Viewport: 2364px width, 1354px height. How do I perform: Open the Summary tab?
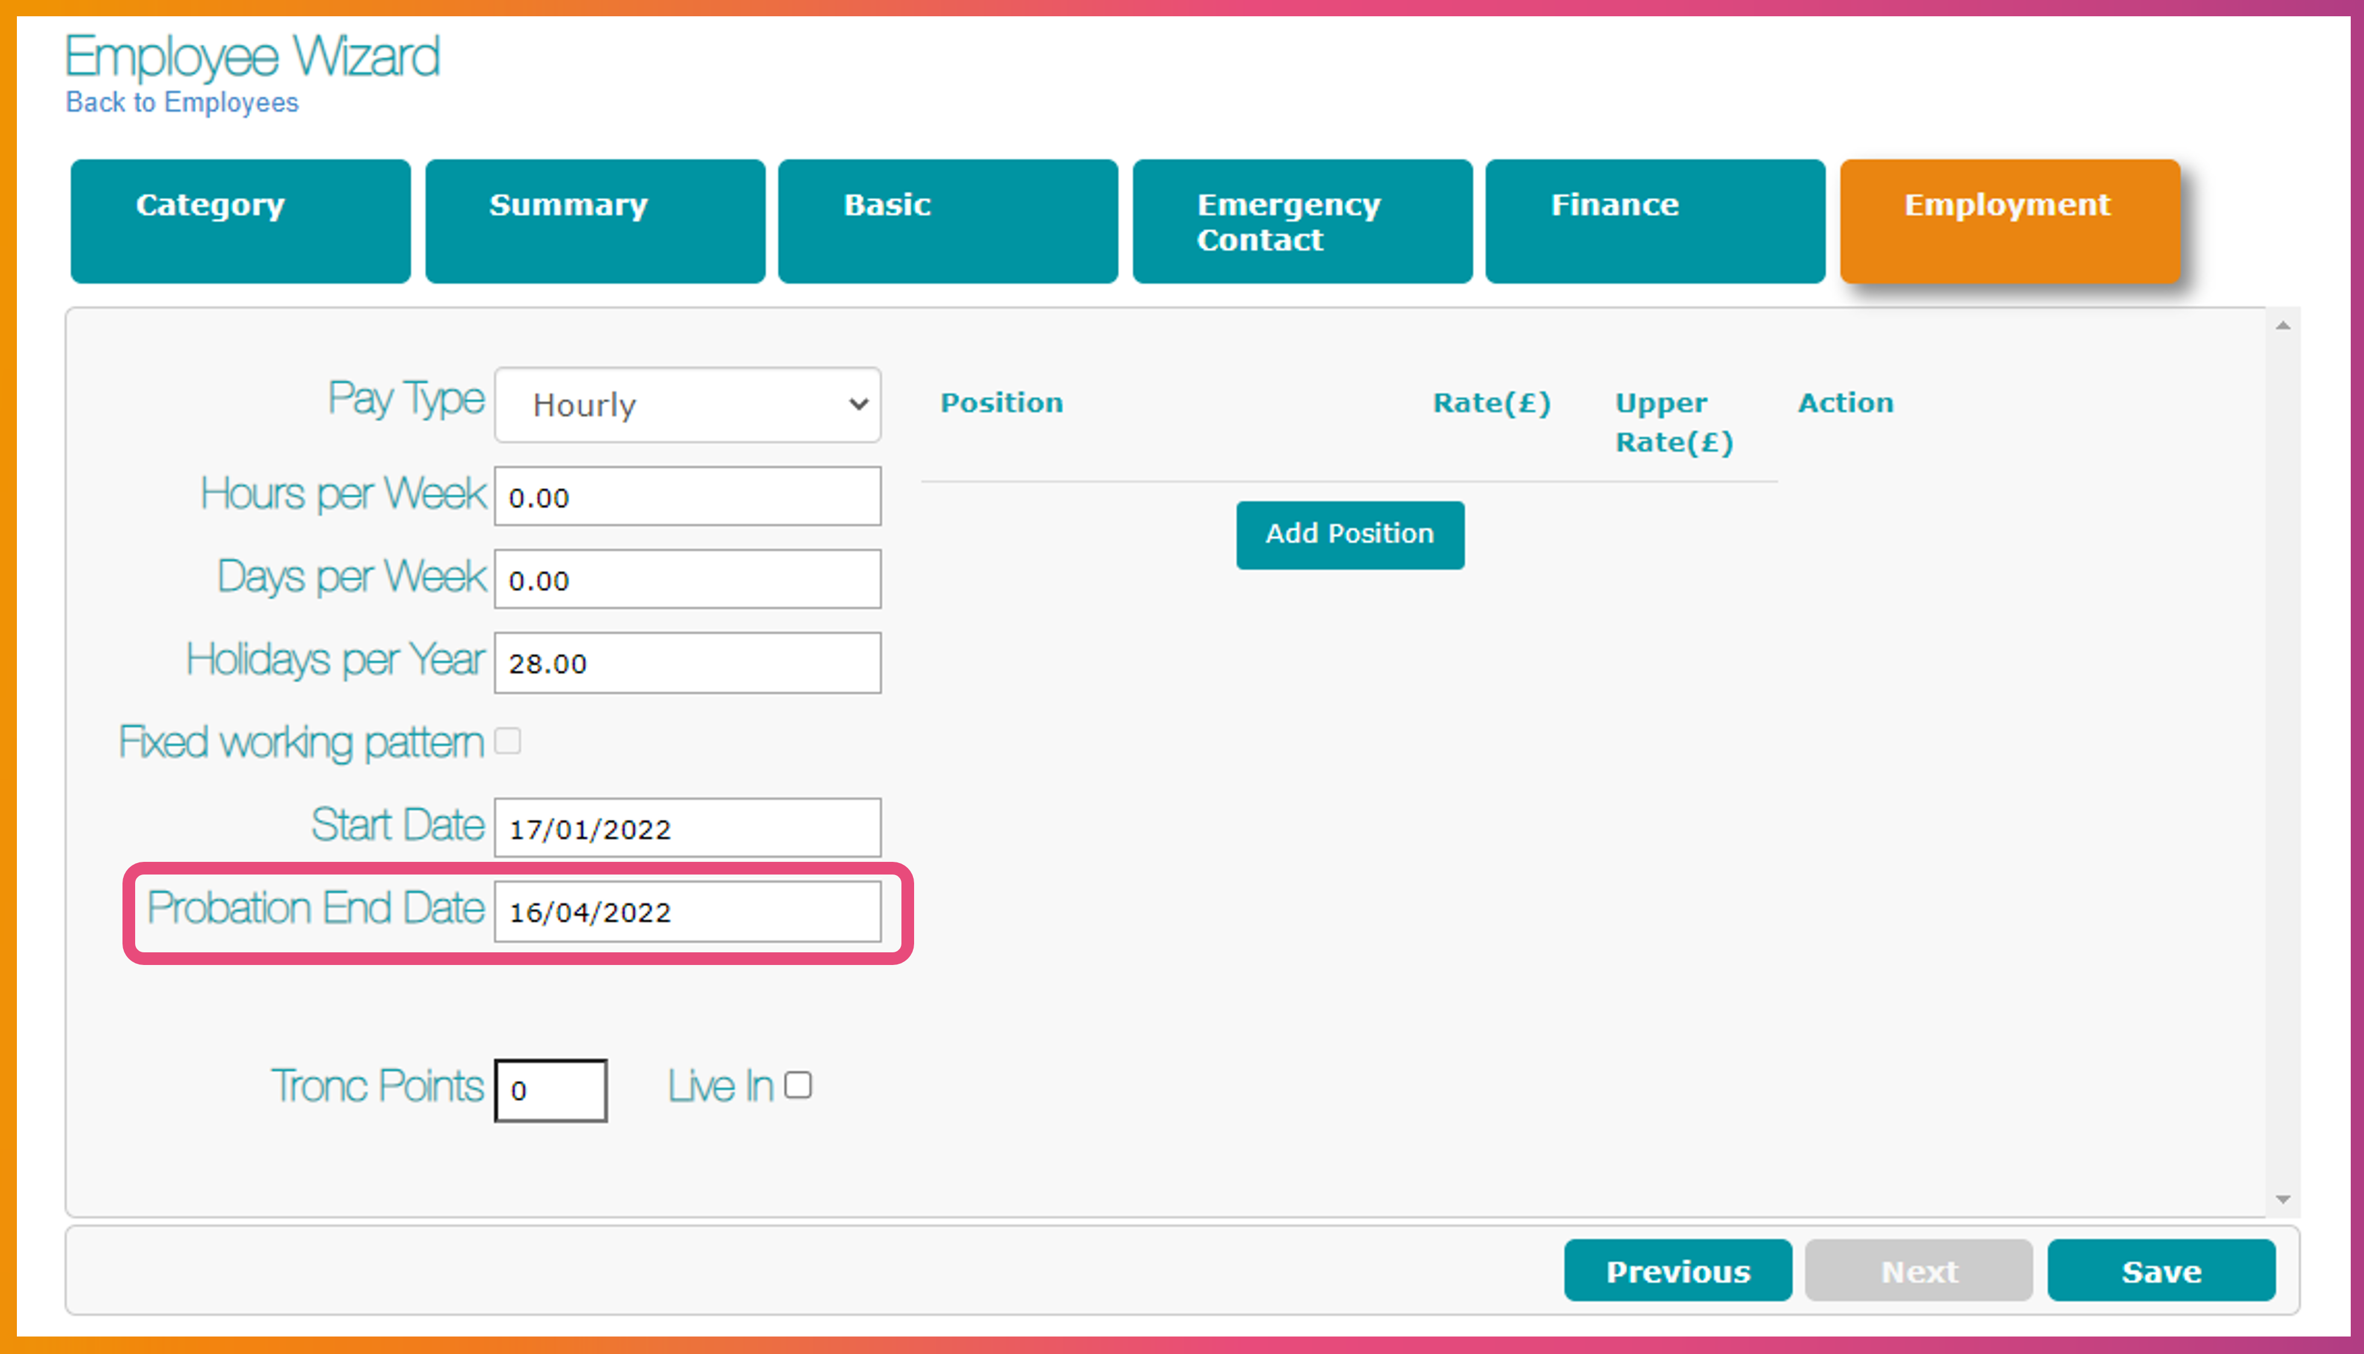[594, 221]
